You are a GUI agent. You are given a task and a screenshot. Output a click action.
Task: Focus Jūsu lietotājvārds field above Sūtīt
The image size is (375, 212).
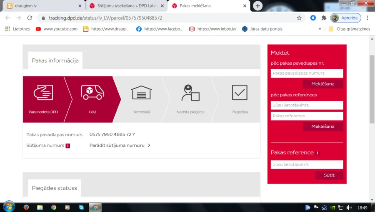click(307, 164)
